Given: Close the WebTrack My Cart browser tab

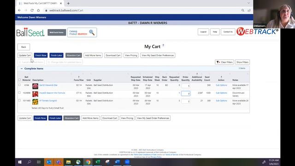Looking at the screenshot, I should pyautogui.click(x=61, y=3).
